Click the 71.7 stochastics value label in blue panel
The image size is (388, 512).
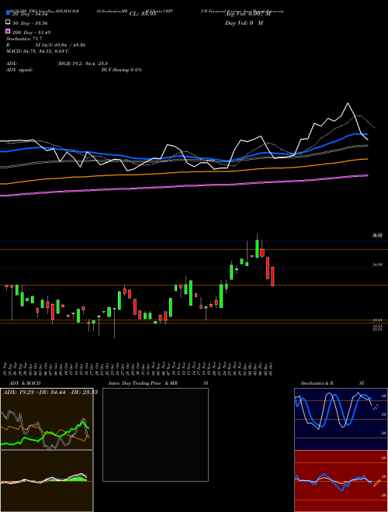coord(376,408)
